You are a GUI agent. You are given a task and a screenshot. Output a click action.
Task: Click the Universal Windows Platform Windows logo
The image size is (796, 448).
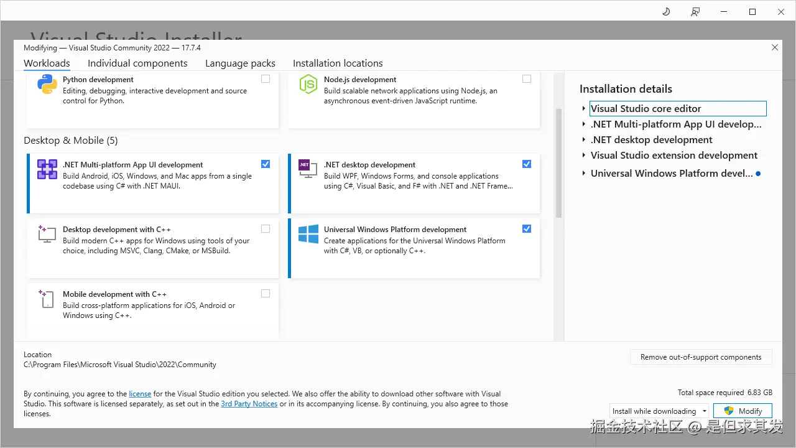coord(308,234)
